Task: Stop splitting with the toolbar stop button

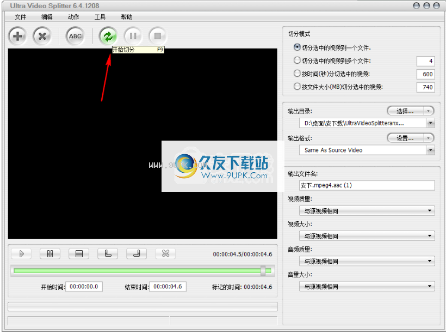Action: (158, 36)
